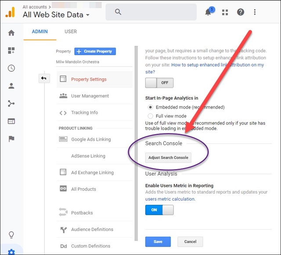Switch to the USER tab

(71, 32)
